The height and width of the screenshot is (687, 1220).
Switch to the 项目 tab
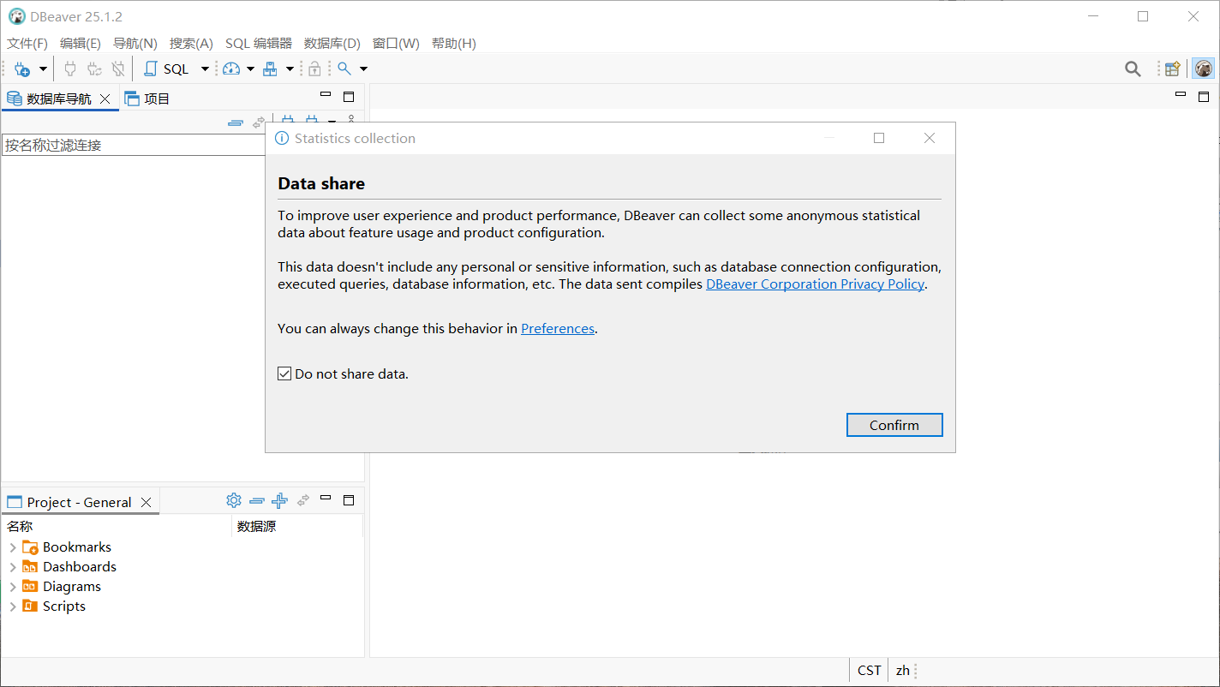click(x=147, y=99)
